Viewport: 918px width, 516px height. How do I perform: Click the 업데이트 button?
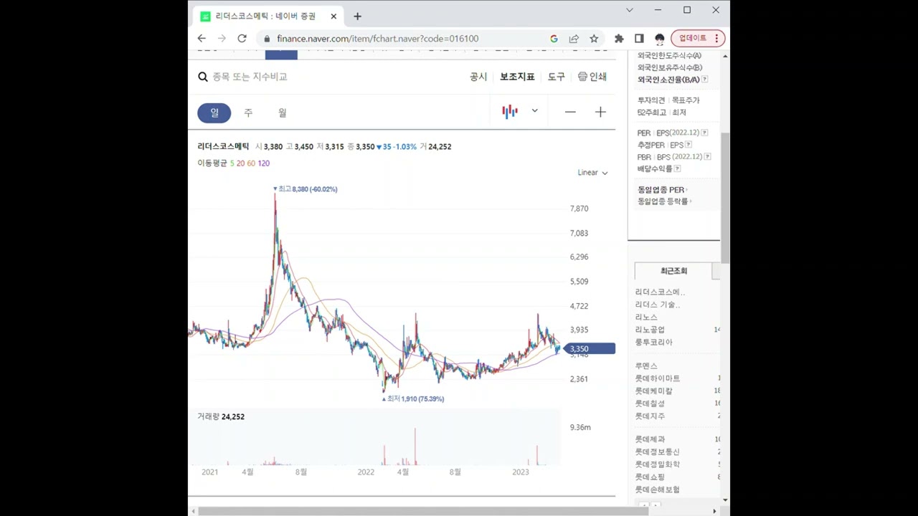point(693,38)
